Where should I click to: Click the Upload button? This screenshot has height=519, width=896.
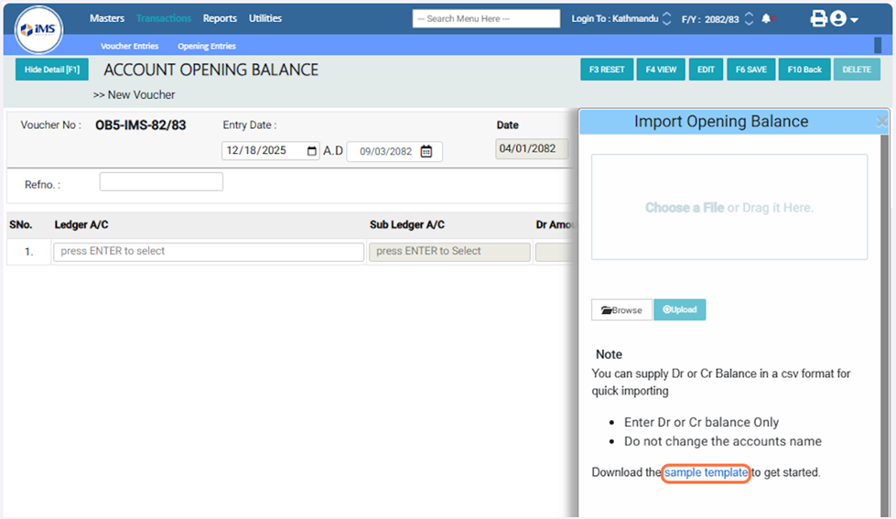679,310
